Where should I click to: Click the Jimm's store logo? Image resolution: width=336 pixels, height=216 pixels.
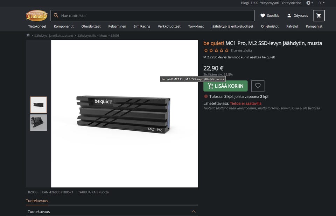37,15
